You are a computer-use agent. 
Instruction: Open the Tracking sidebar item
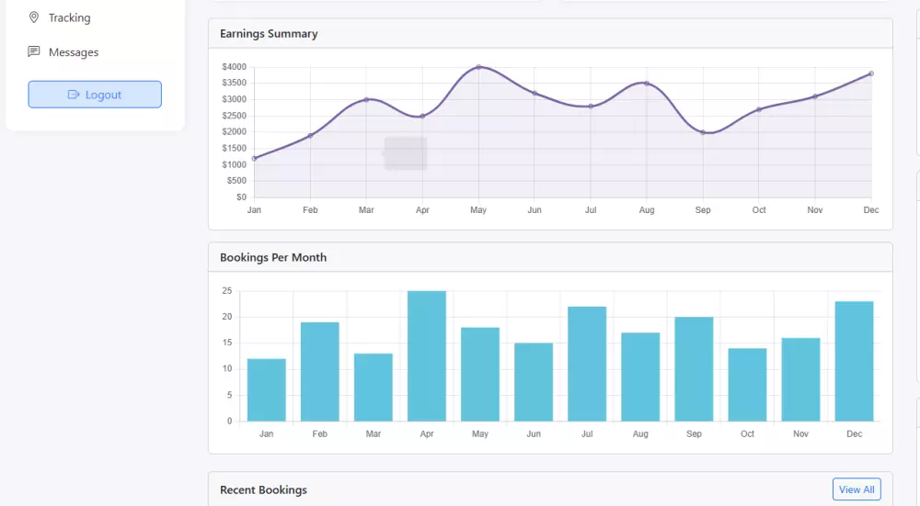[59, 17]
